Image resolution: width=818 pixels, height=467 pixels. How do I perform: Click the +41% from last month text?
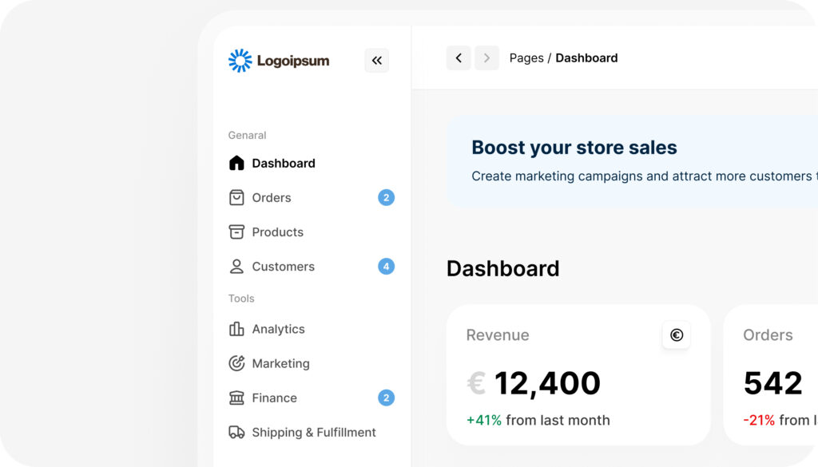(x=538, y=420)
